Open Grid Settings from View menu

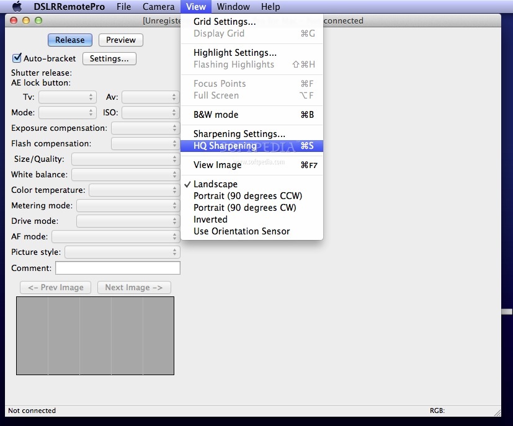(224, 22)
